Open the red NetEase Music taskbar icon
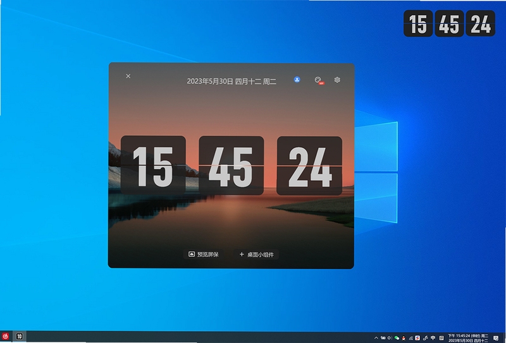506x343 pixels. click(5, 337)
